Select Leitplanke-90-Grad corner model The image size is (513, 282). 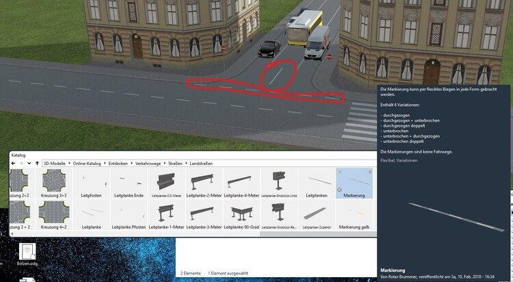(241, 214)
